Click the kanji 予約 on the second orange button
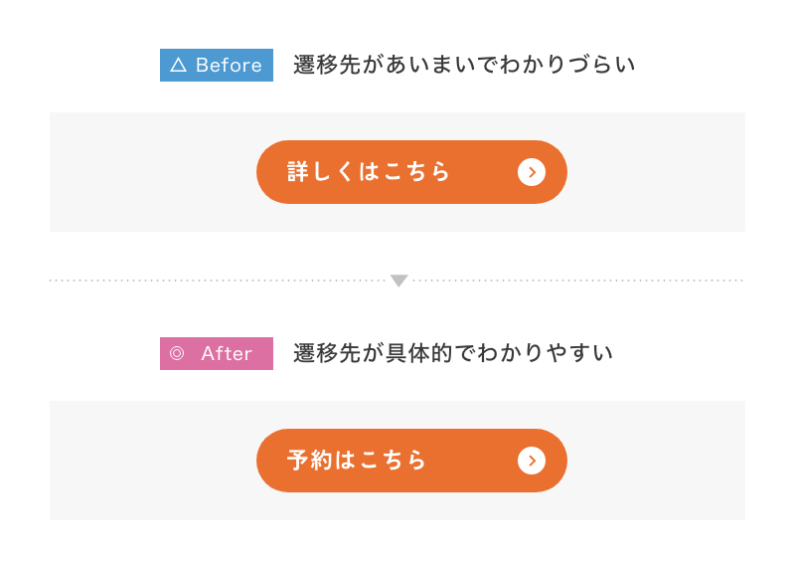795x568 pixels. pos(309,460)
